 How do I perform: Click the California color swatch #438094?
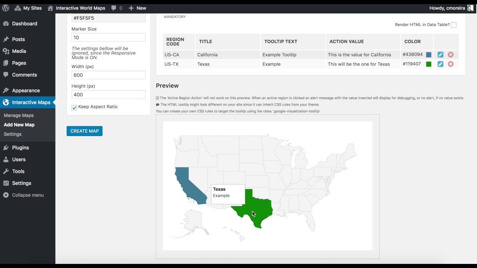(429, 55)
